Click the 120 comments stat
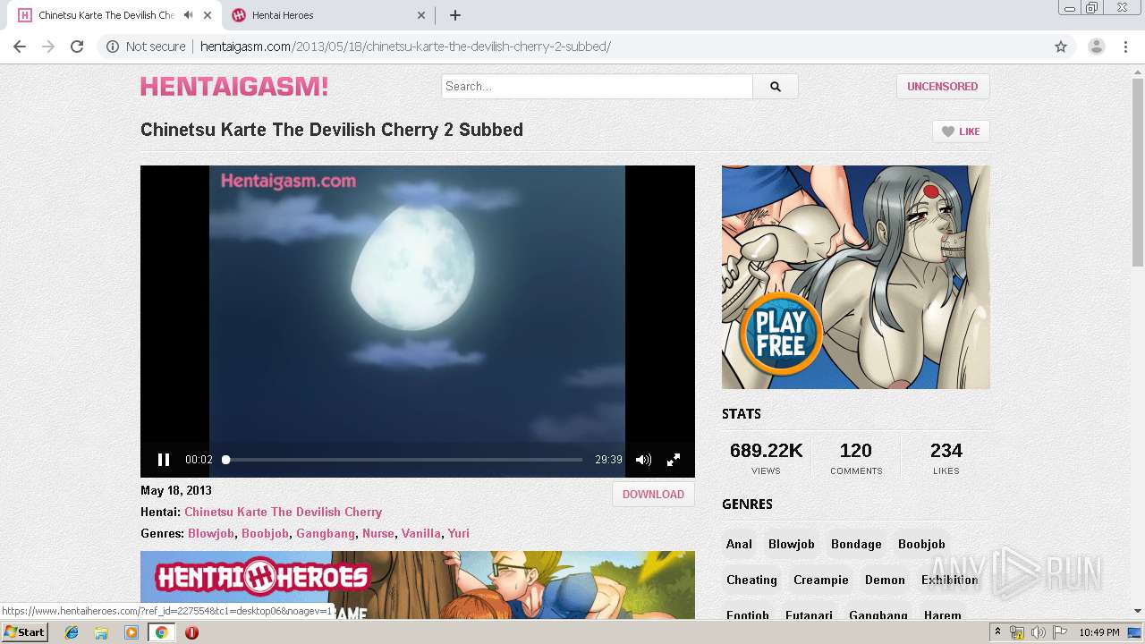The width and height of the screenshot is (1145, 644). 856,457
